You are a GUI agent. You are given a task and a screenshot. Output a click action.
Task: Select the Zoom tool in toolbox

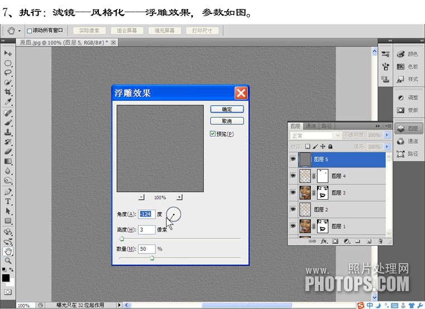coord(8,261)
